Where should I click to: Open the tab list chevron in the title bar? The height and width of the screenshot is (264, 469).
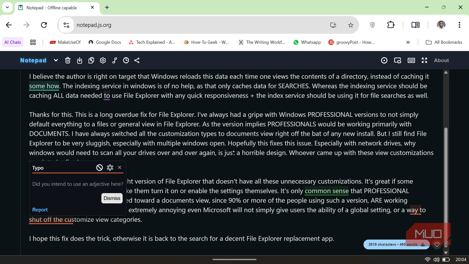tap(7, 7)
